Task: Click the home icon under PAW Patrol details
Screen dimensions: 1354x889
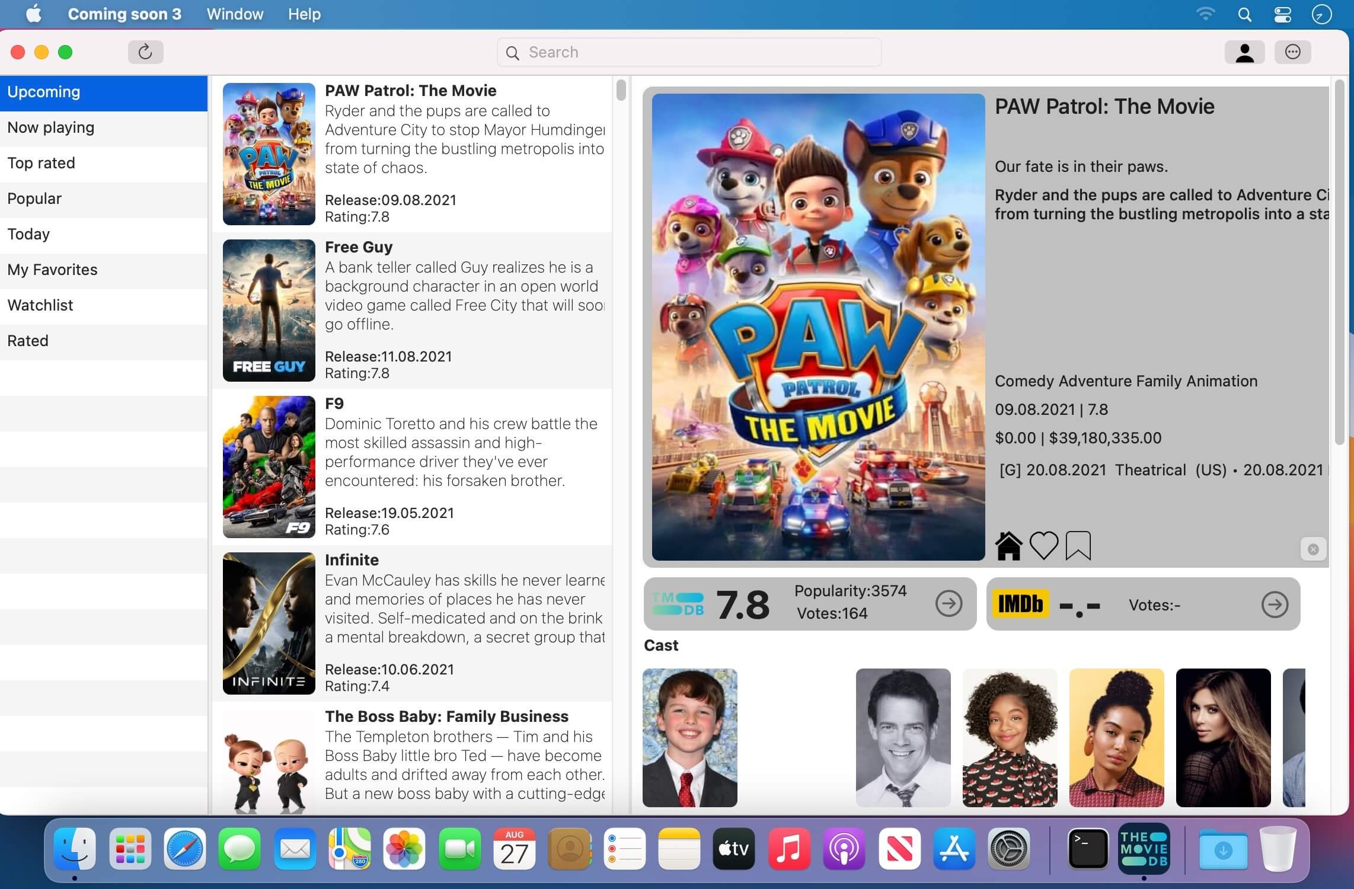Action: pyautogui.click(x=1008, y=545)
